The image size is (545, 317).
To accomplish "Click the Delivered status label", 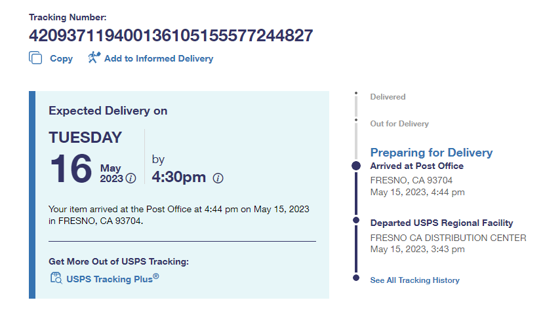I will [x=388, y=97].
